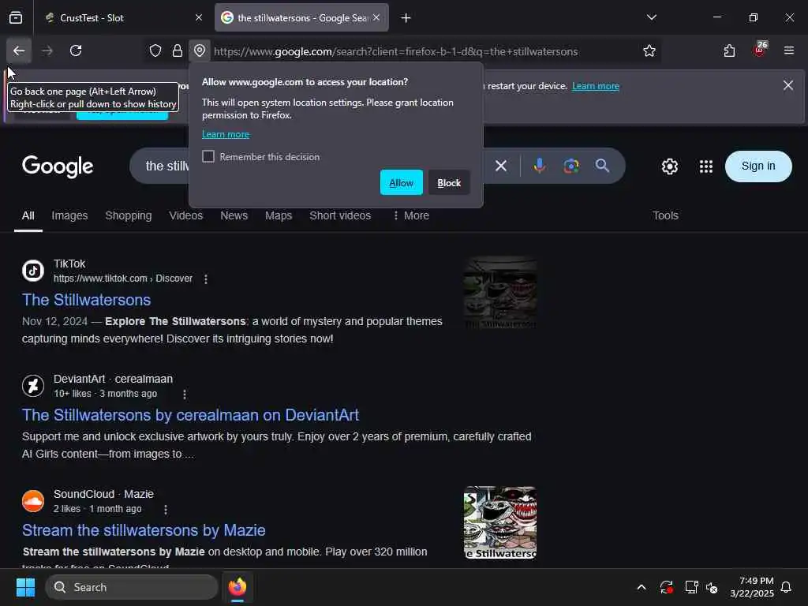Screen dimensions: 808x606
Task: Open Stillwatersons by cerealmaan DeviantArt link
Action: click(x=191, y=415)
